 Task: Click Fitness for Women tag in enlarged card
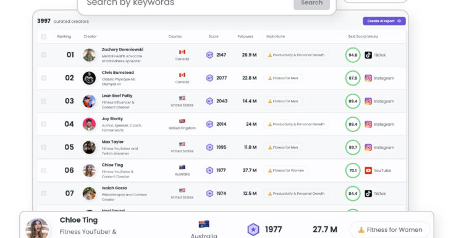pos(390,230)
